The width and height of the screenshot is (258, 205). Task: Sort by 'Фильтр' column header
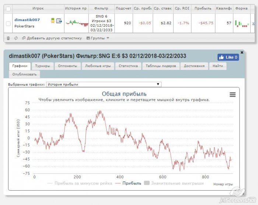click(101, 8)
